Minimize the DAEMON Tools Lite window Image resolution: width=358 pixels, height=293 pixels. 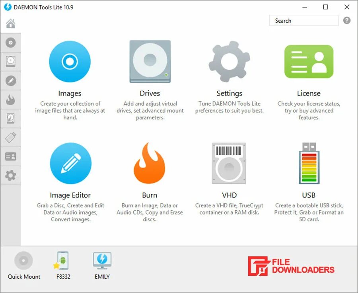point(305,7)
